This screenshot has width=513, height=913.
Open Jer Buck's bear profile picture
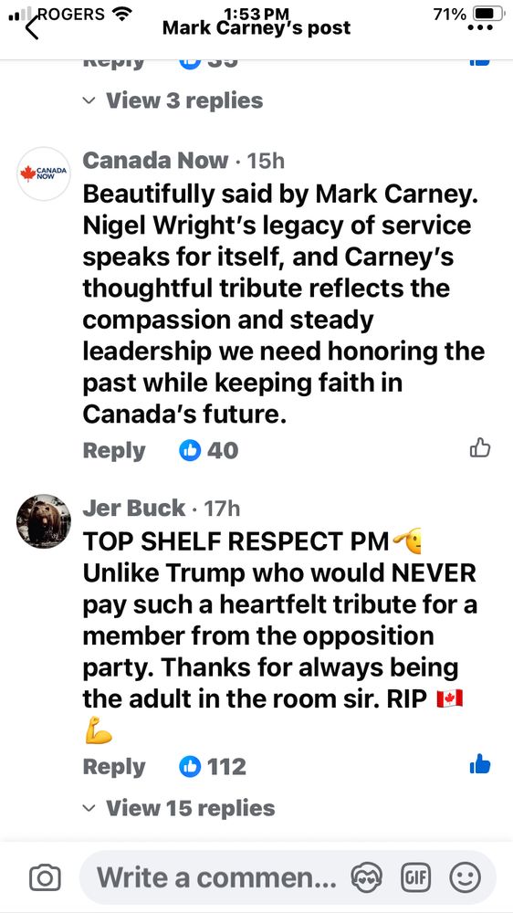[x=44, y=521]
